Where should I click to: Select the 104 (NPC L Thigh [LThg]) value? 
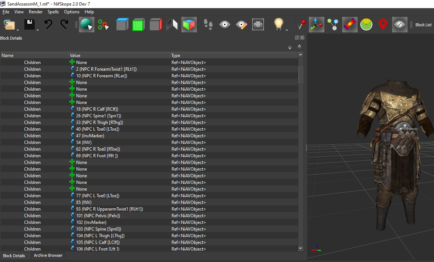coord(100,236)
